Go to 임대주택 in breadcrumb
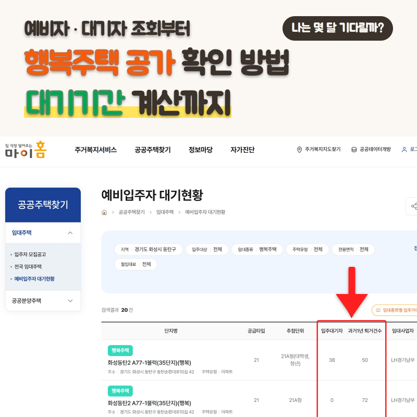This screenshot has width=417, height=417. click(165, 212)
